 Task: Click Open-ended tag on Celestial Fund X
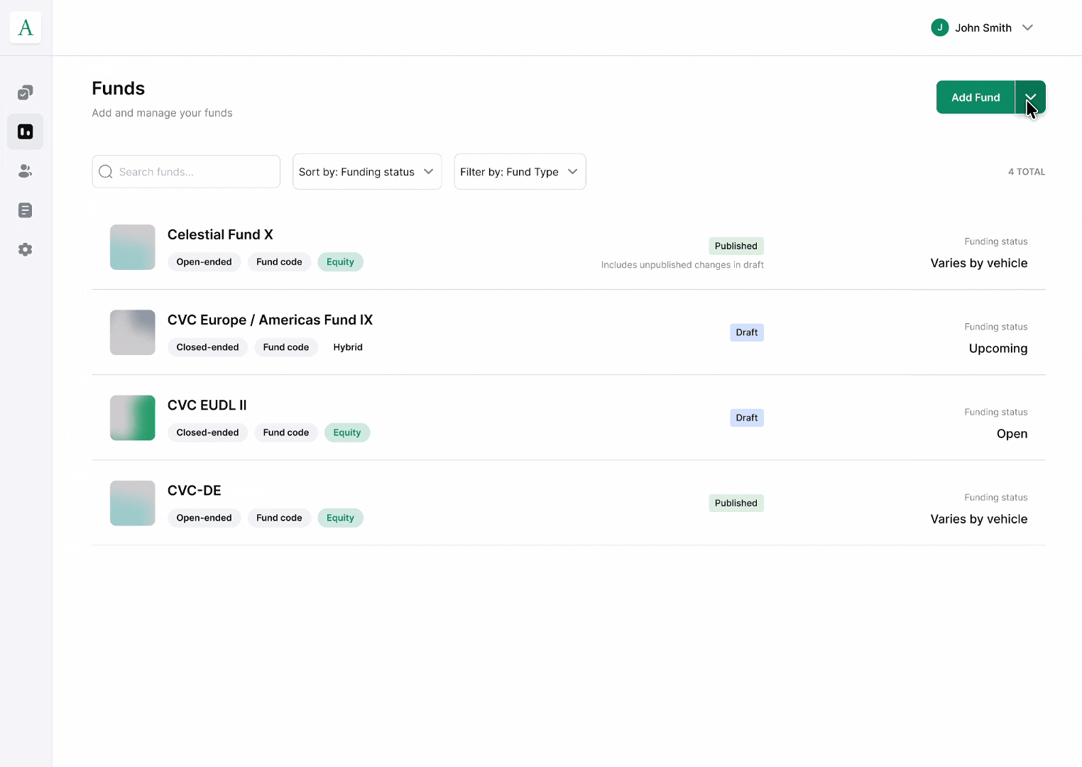click(x=204, y=262)
